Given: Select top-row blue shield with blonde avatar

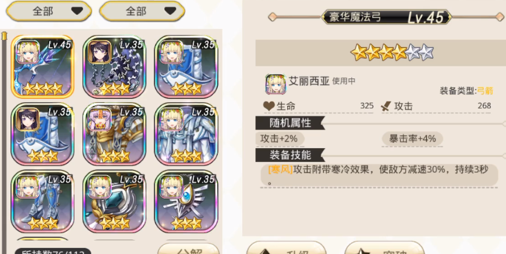Looking at the screenshot, I should 186,66.
